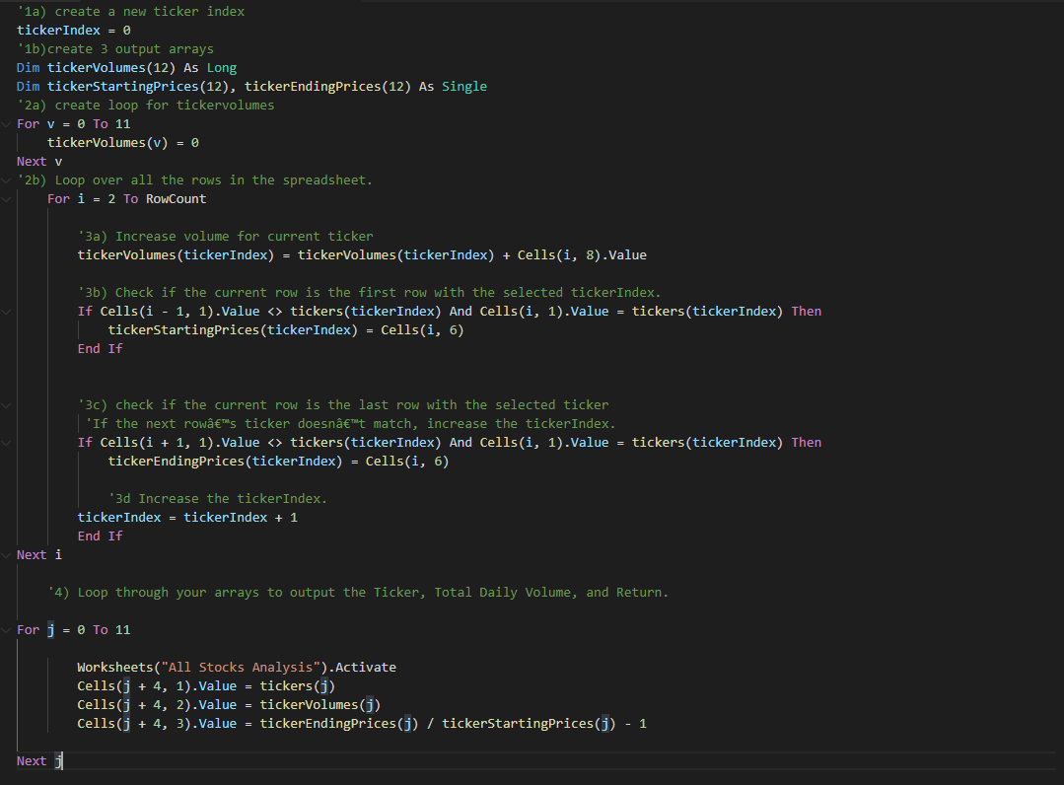
Task: Fold the 'For i = 2 To RowCount' block
Action: click(6, 199)
